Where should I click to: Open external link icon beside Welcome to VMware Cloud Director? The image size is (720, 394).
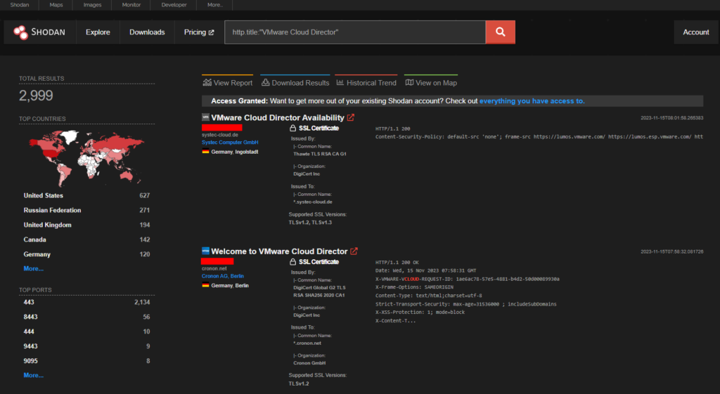click(x=354, y=251)
